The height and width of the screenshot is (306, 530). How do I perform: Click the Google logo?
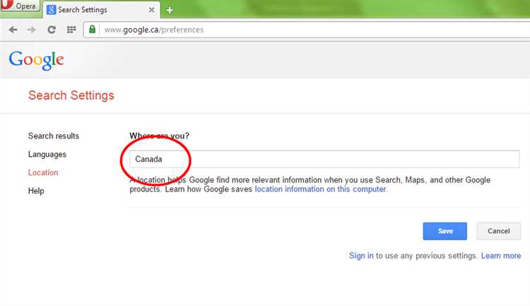click(36, 59)
